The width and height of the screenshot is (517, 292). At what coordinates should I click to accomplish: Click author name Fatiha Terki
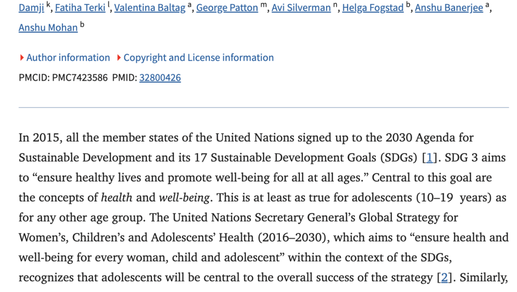(80, 8)
